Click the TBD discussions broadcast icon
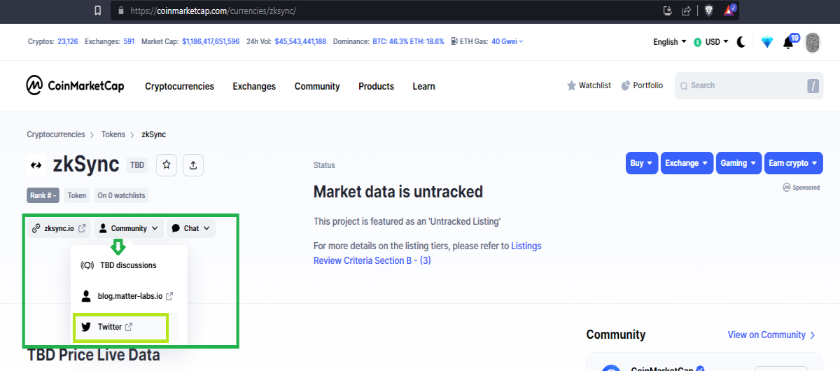Image resolution: width=840 pixels, height=371 pixels. point(87,265)
